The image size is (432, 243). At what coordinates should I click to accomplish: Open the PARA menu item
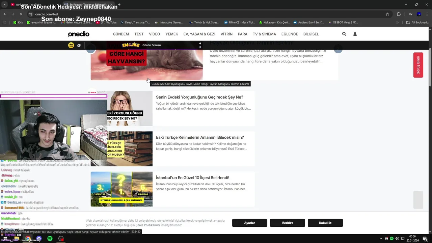(243, 34)
